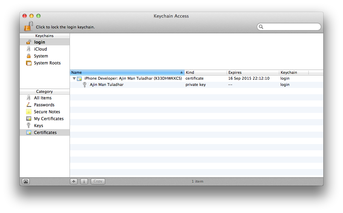343x213 pixels.
Task: Sort by the Name column header
Action: tap(127, 72)
